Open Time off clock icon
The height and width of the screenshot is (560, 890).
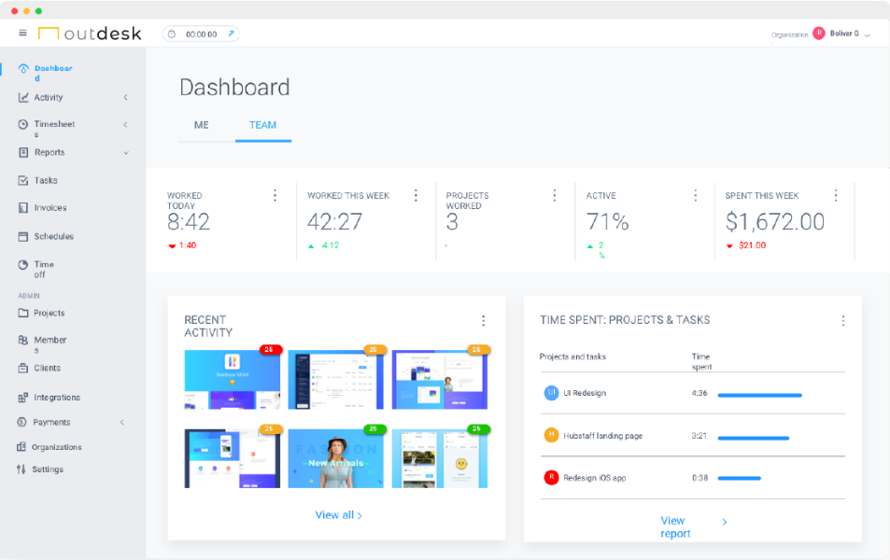pyautogui.click(x=23, y=265)
